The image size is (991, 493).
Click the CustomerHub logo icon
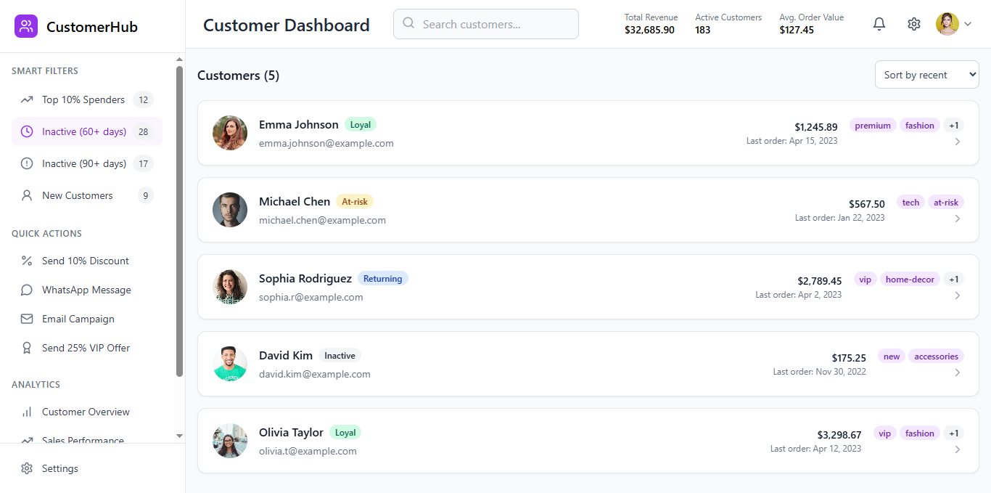tap(26, 27)
